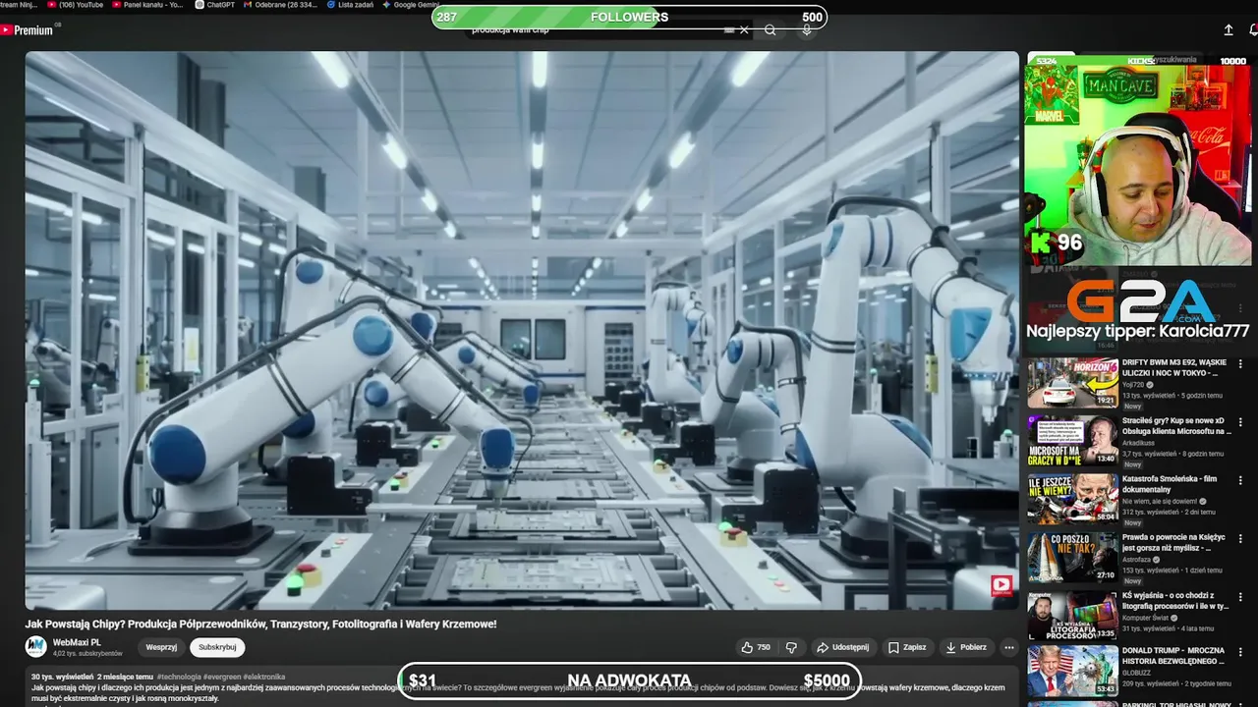Open options menu for Katastrofa Smoleńska video

1240,480
